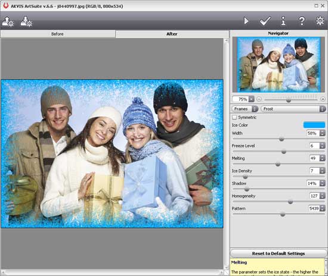Apply the result with the checkmark icon
The image size is (328, 276).
tap(265, 21)
